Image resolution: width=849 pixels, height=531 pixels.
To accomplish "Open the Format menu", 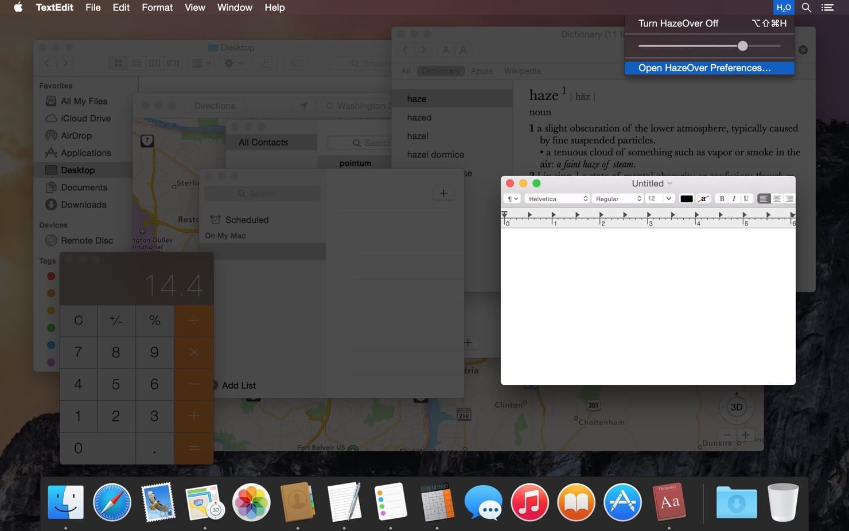I will [157, 7].
